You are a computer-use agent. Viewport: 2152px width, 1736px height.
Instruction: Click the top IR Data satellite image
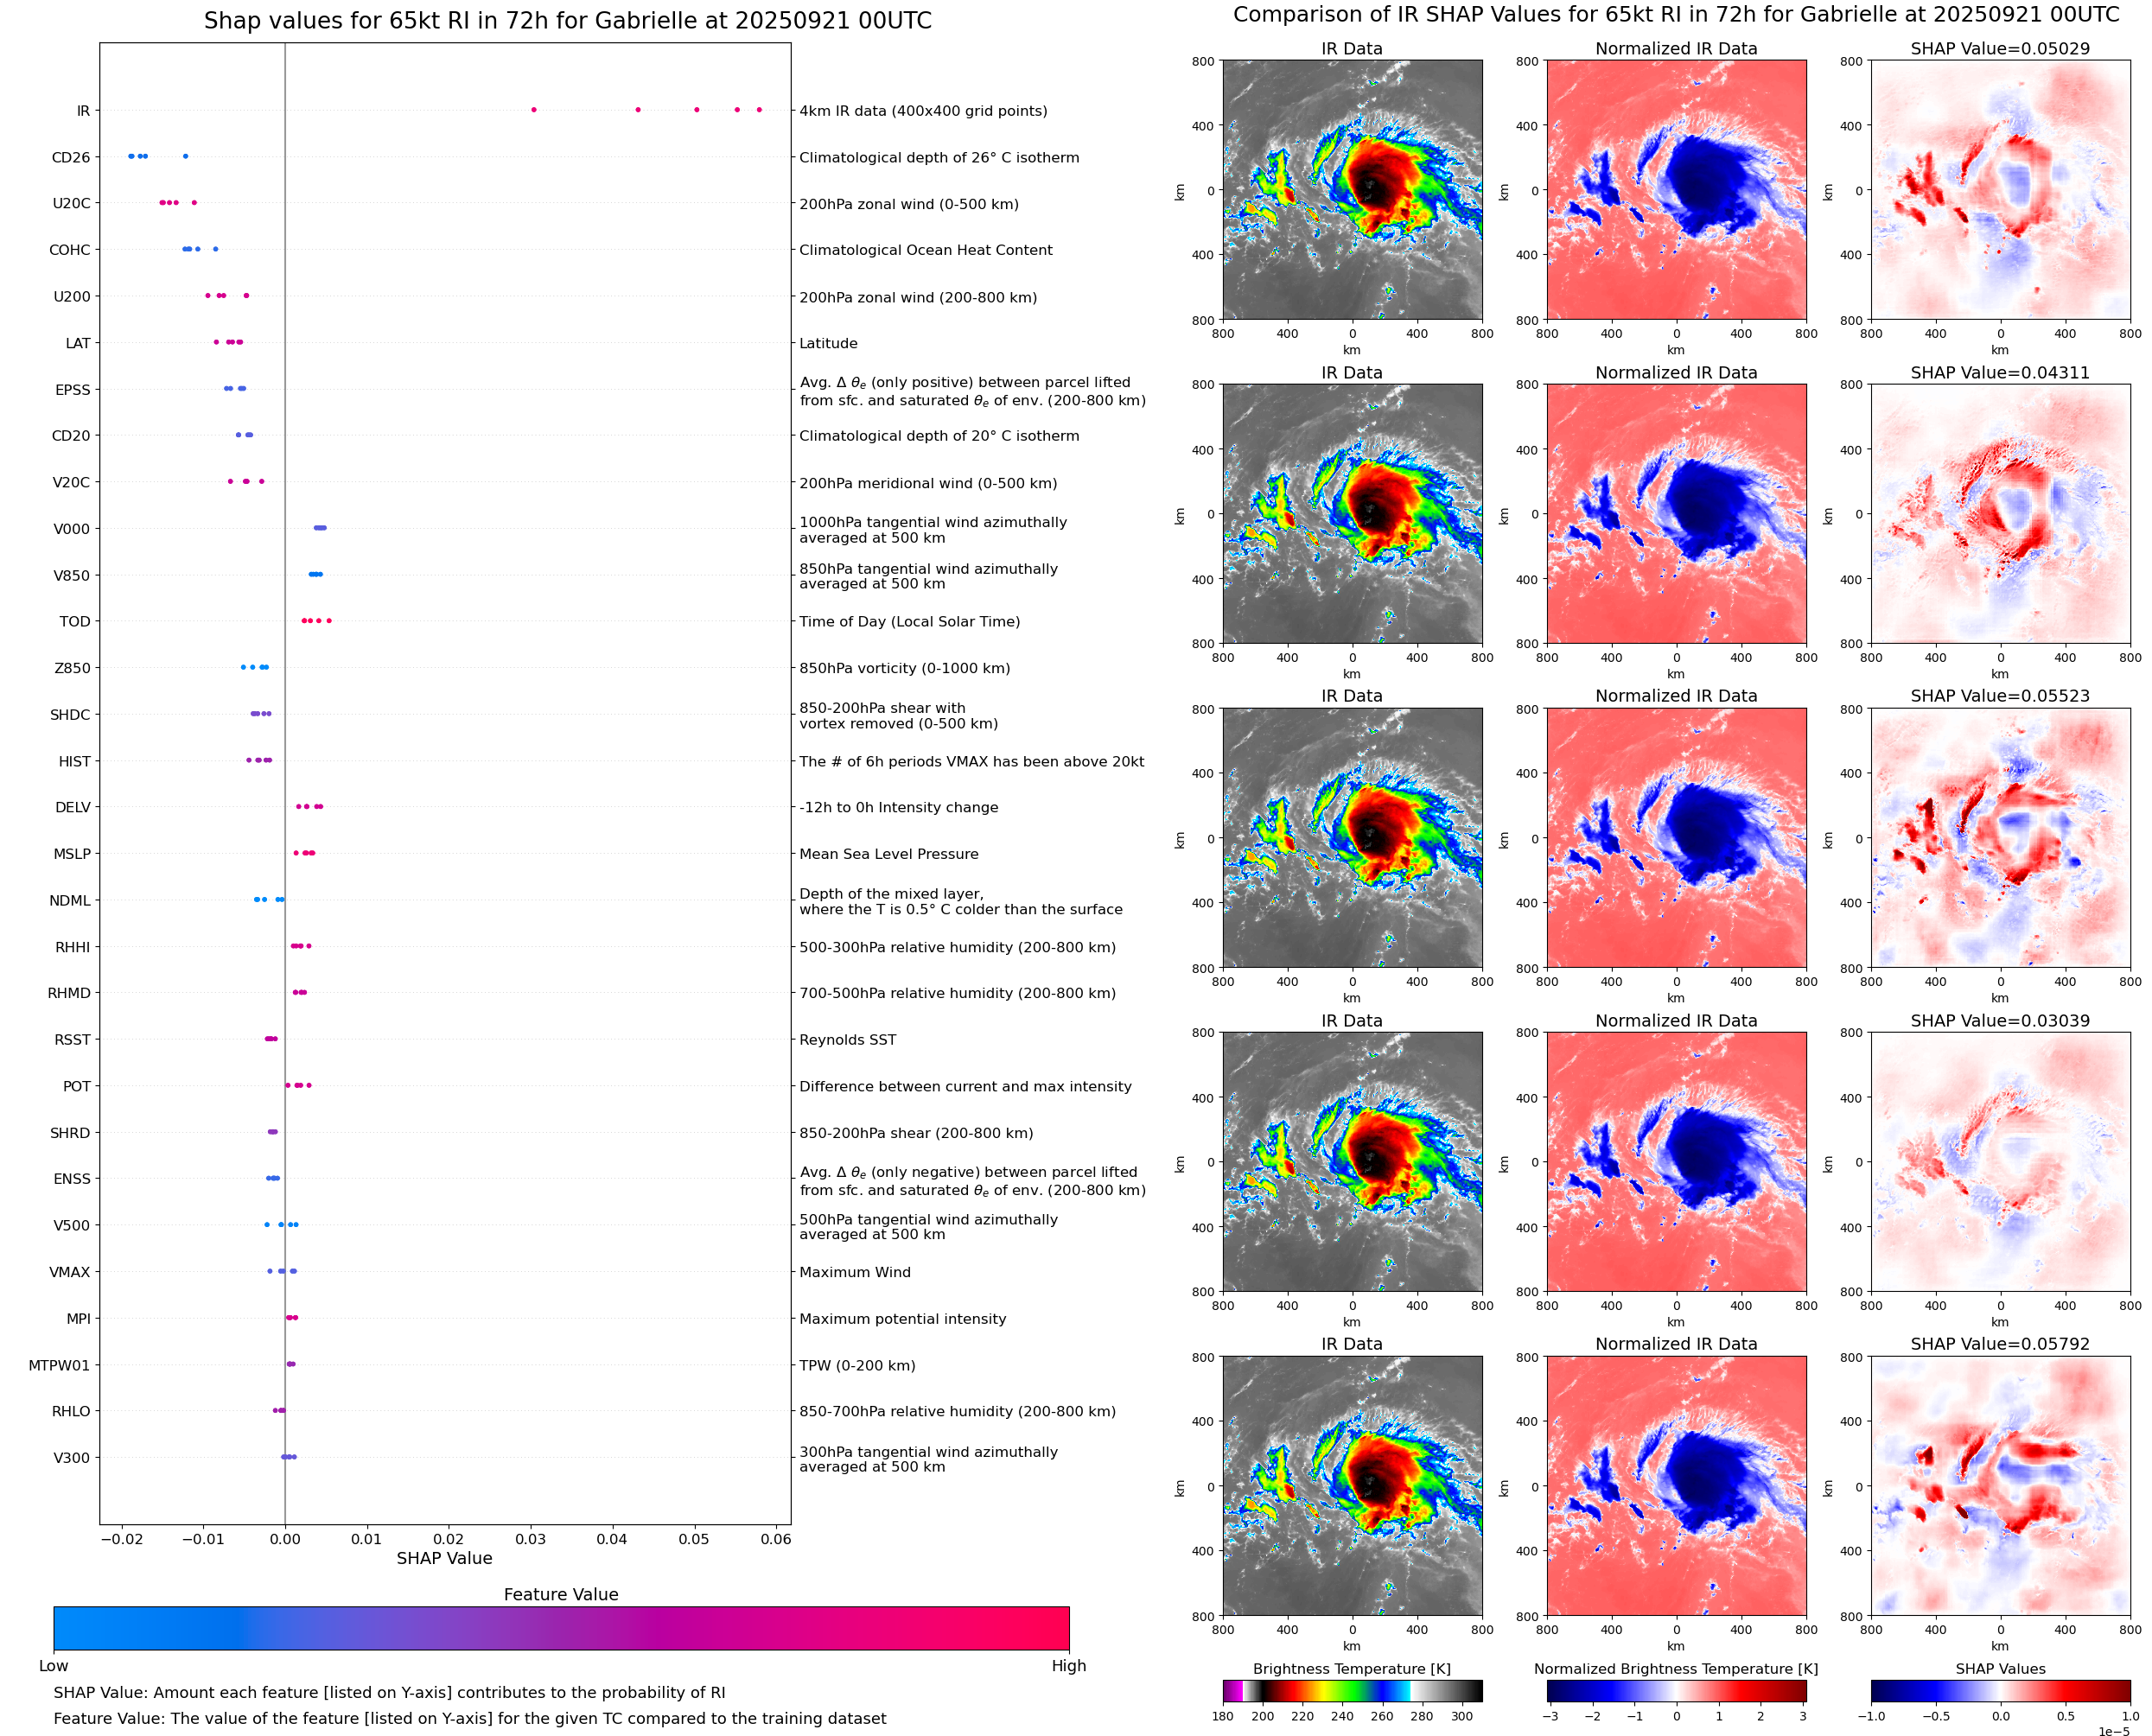[1352, 190]
